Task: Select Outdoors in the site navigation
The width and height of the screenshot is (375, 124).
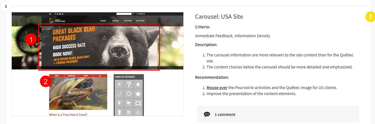Action: 128,21
